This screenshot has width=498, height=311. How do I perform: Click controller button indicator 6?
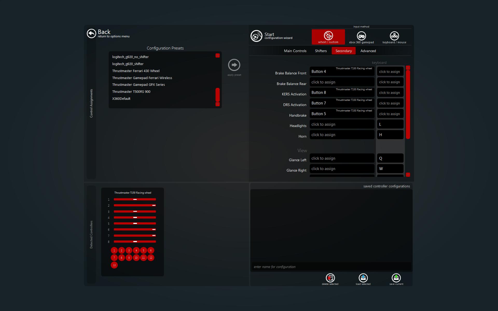151,250
